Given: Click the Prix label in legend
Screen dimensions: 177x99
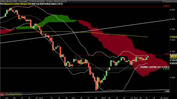Looking at the screenshot, I should 2,4.
